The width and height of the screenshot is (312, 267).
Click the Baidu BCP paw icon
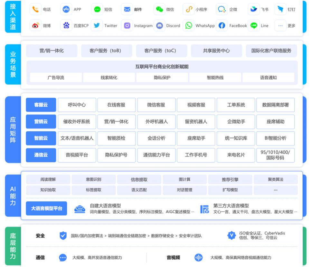coord(66,25)
